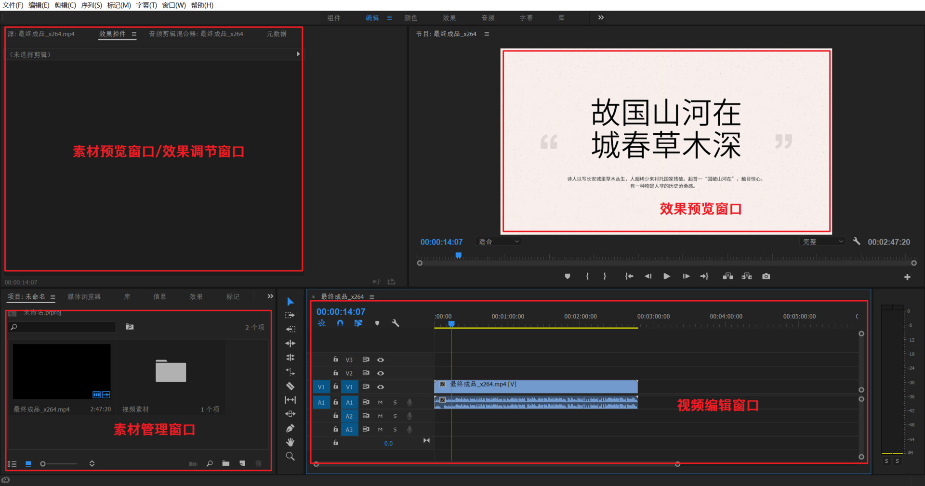
Task: Click Mark In button in program monitor
Action: click(x=587, y=276)
